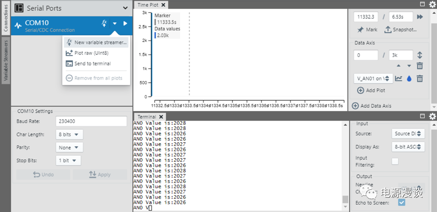Viewport: 437px width, 212px height.
Task: Delete the V_AN01 plot with trash icon
Action: coord(420,79)
